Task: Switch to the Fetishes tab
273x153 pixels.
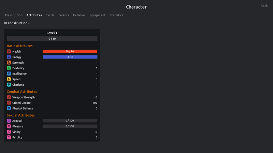Action: (79, 15)
